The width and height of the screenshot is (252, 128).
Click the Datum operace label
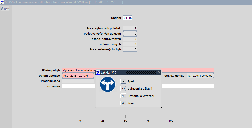tap(49, 76)
